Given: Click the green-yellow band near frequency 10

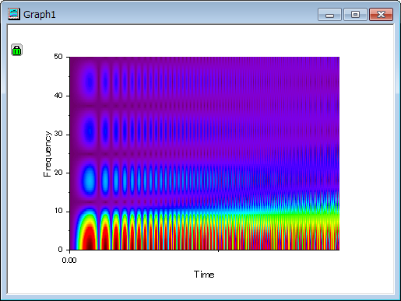Looking at the screenshot, I should (298, 216).
